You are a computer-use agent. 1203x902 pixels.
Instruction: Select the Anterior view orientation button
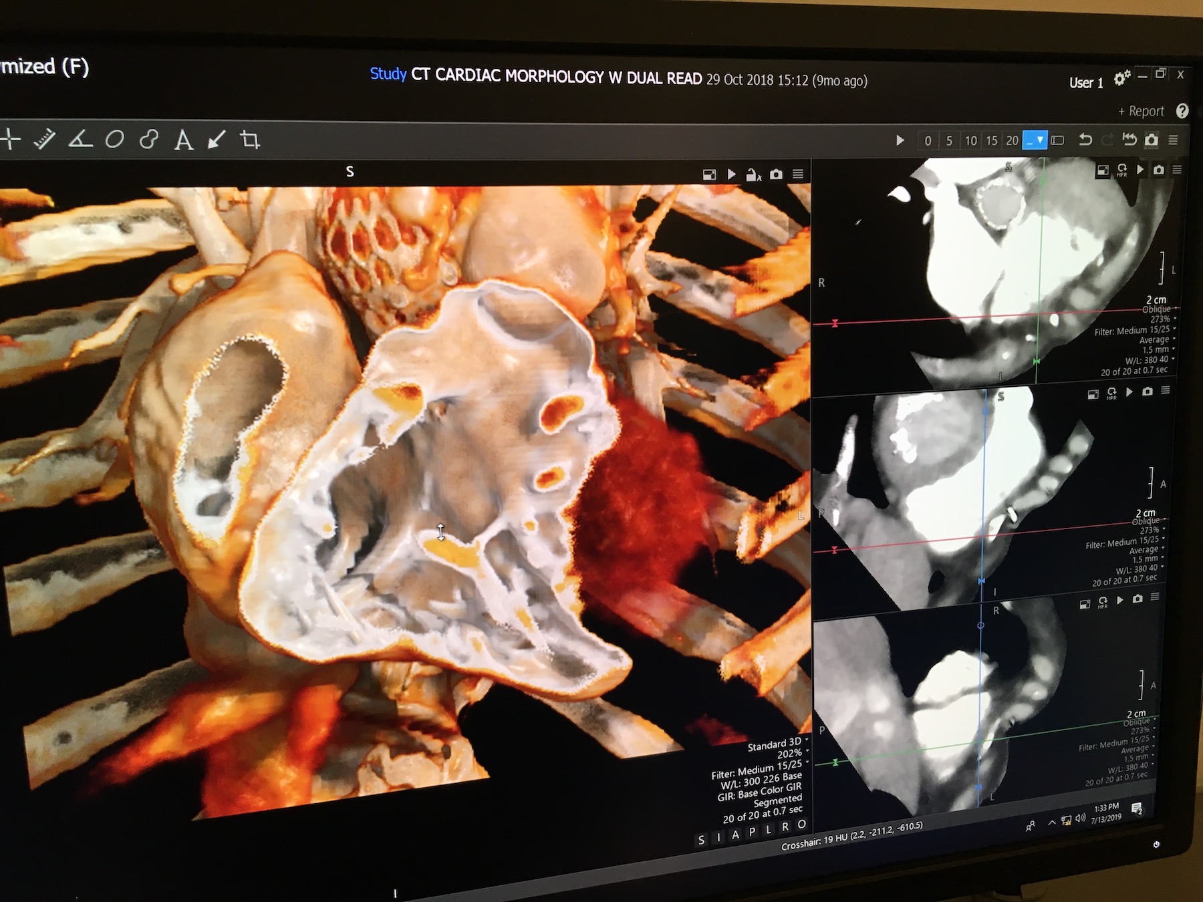[x=735, y=835]
